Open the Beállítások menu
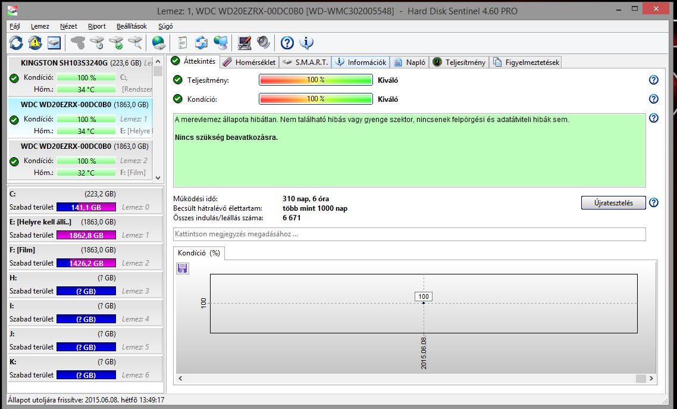This screenshot has width=677, height=409. click(131, 26)
